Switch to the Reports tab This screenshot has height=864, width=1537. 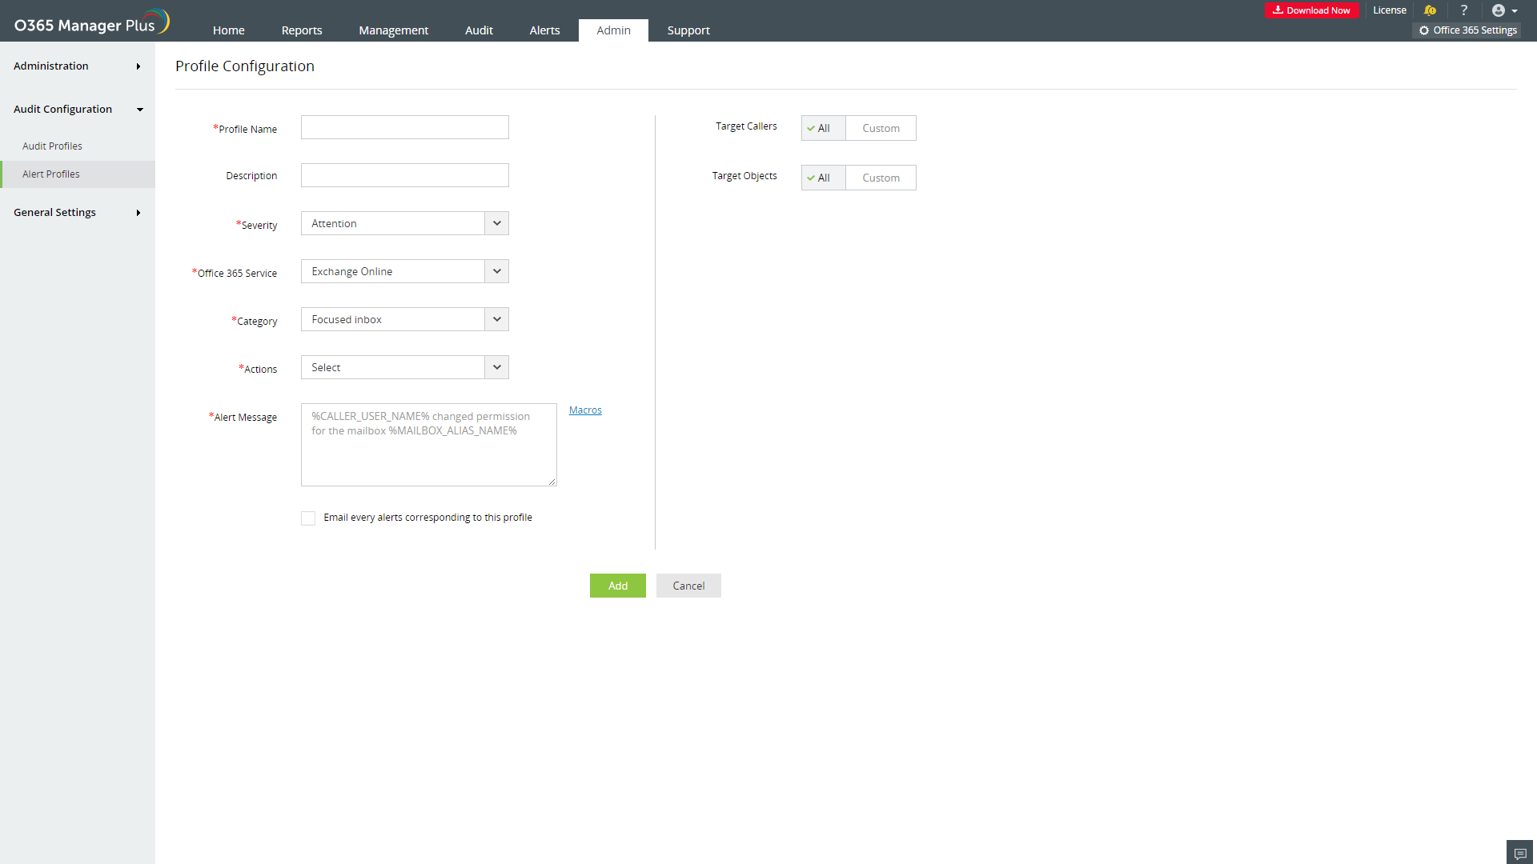click(x=302, y=30)
